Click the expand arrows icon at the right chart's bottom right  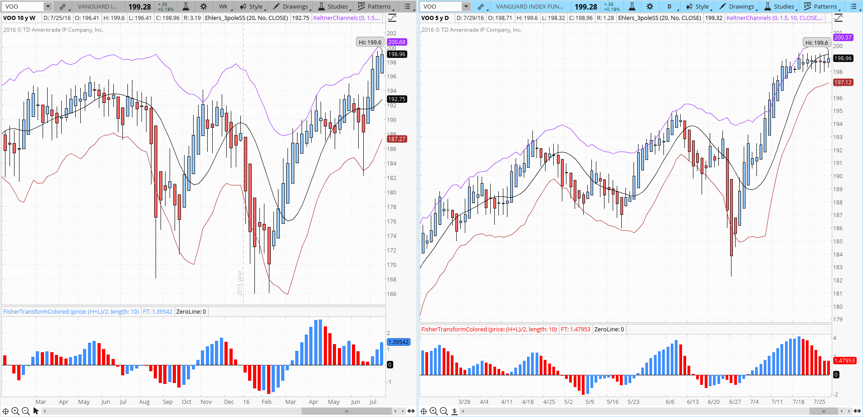pos(857,411)
